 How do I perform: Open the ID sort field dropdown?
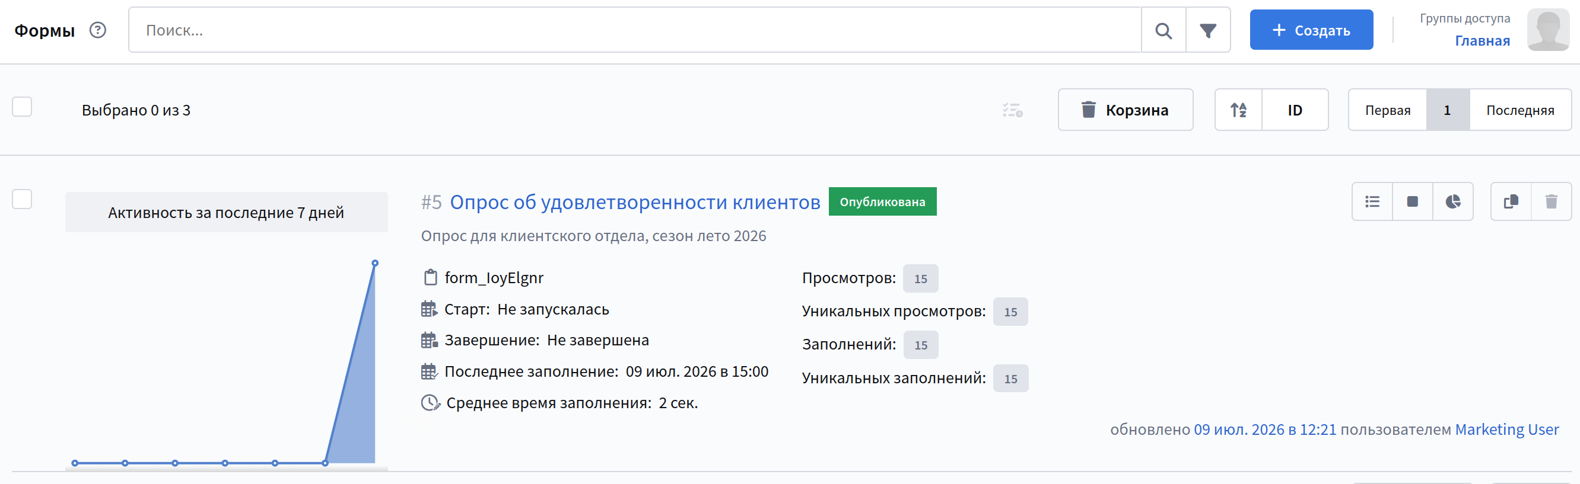pos(1295,110)
